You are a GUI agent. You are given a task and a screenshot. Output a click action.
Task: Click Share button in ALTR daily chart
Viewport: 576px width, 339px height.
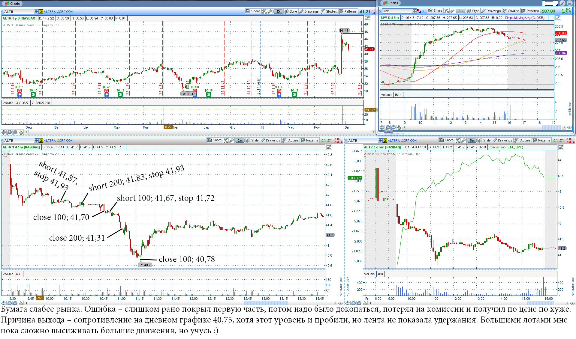point(253,11)
